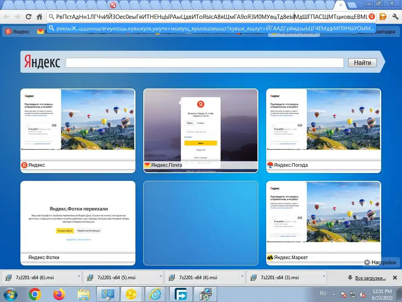The width and height of the screenshot is (402, 302).
Task: Open the Яндекс bookmark in bookmarks bar
Action: tap(18, 31)
